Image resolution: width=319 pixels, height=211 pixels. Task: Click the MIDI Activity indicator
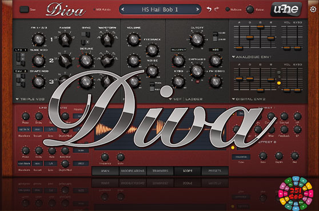coord(102,9)
